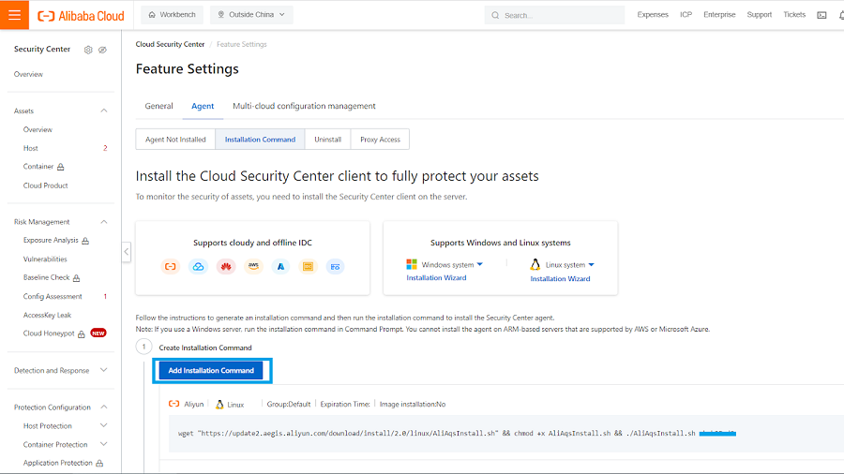Open the Outside China region dropdown
The width and height of the screenshot is (844, 474).
pyautogui.click(x=251, y=15)
